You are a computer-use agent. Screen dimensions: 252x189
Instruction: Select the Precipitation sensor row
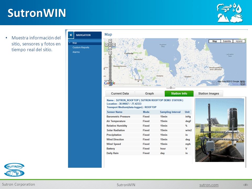pos(149,135)
